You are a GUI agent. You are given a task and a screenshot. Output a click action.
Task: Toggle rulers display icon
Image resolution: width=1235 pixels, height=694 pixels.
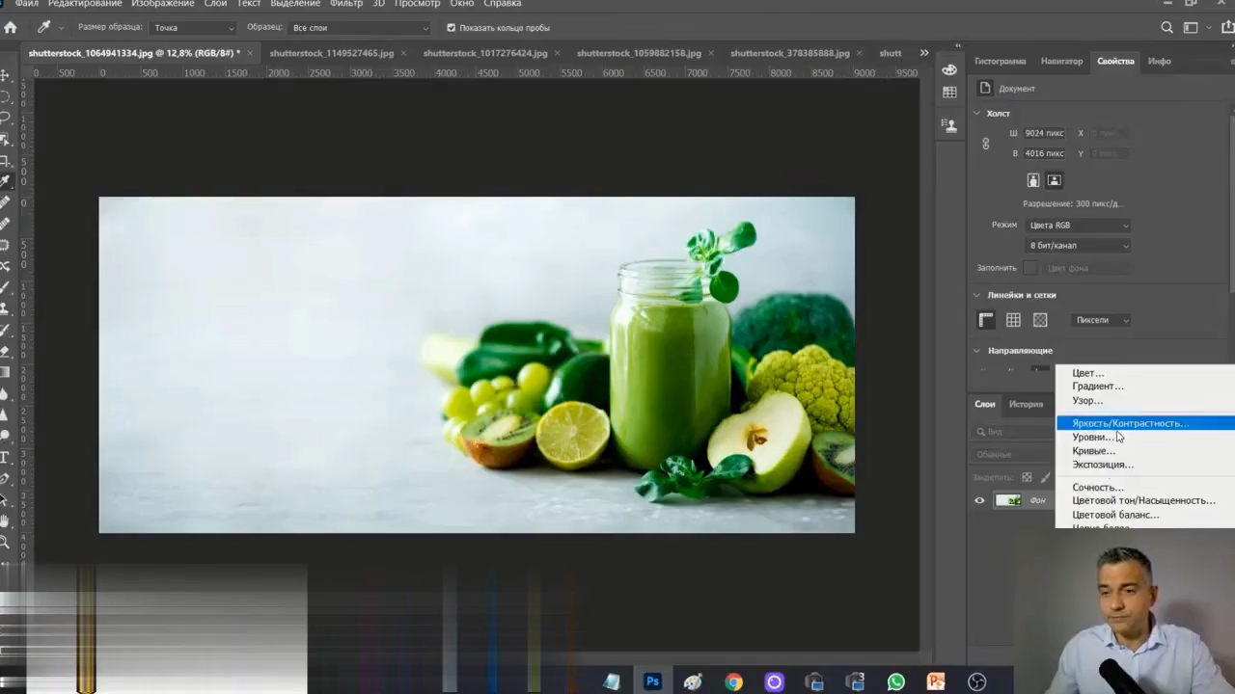(x=985, y=320)
